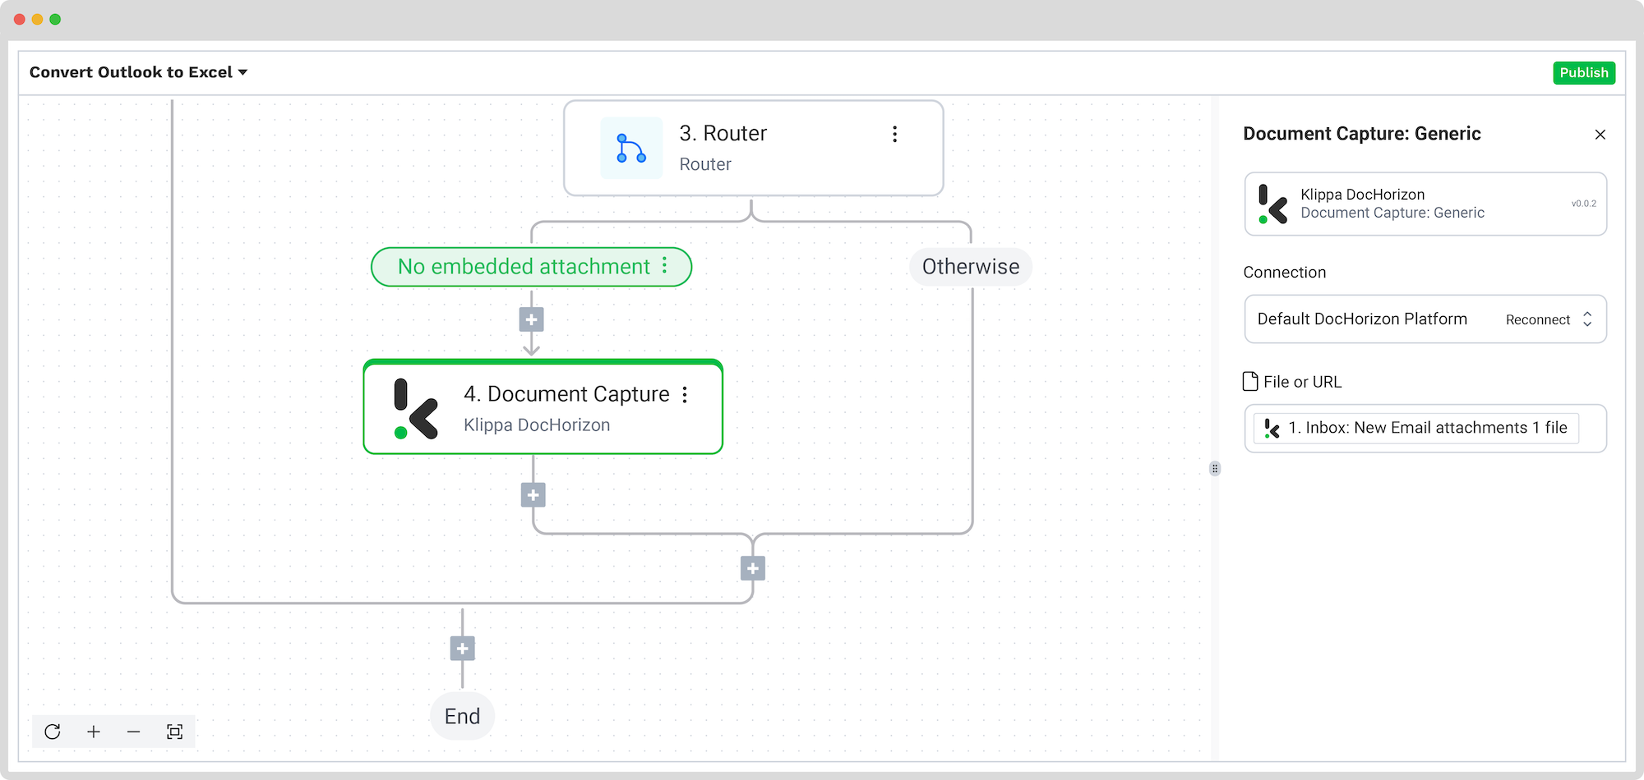Screen dimensions: 1644x780
Task: Fit the flow to screen
Action: (174, 732)
